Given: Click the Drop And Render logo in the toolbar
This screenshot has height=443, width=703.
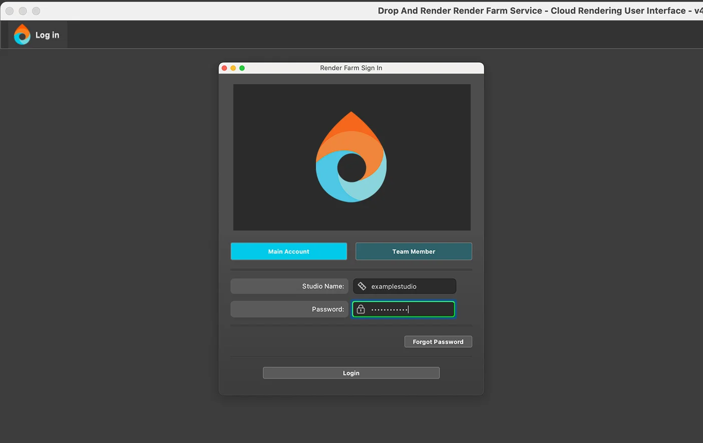Looking at the screenshot, I should 22,35.
